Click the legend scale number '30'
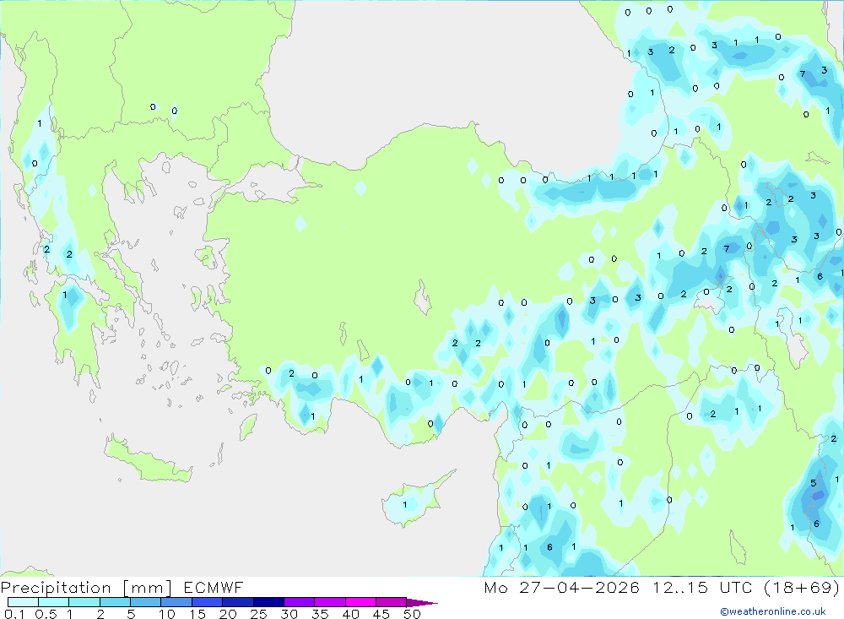Image resolution: width=844 pixels, height=619 pixels. point(289,614)
